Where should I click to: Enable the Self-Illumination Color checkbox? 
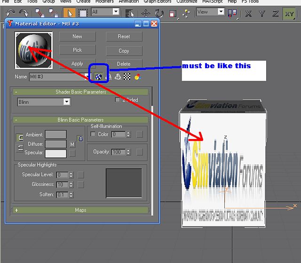tap(93, 134)
